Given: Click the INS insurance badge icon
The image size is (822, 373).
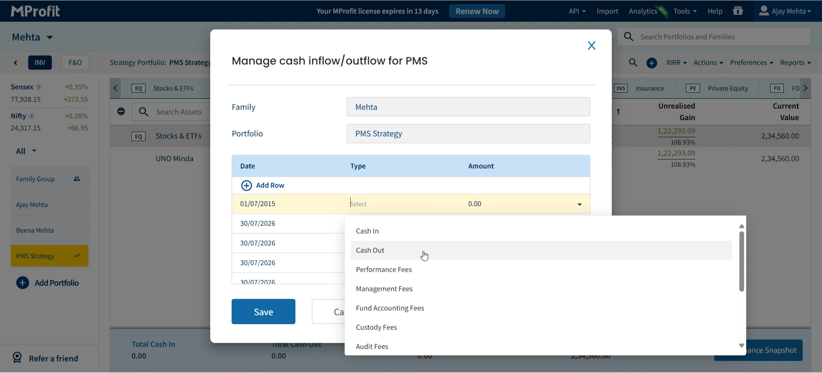Looking at the screenshot, I should [621, 89].
